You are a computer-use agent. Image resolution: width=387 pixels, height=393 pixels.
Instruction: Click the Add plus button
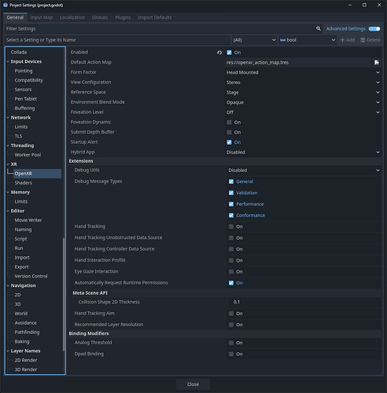tap(348, 40)
